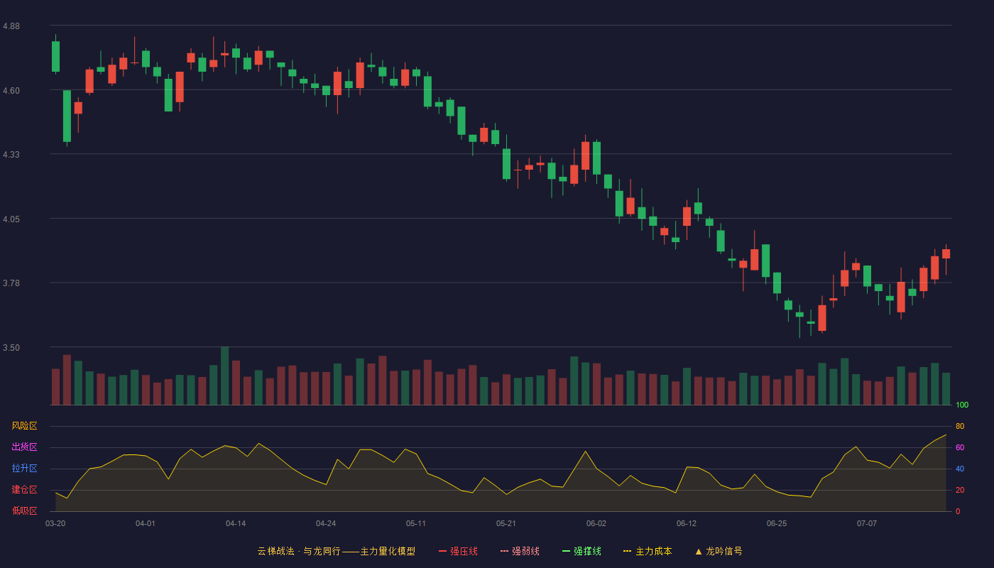Click the 拉升区 zone label
The width and height of the screenshot is (994, 568).
[24, 469]
